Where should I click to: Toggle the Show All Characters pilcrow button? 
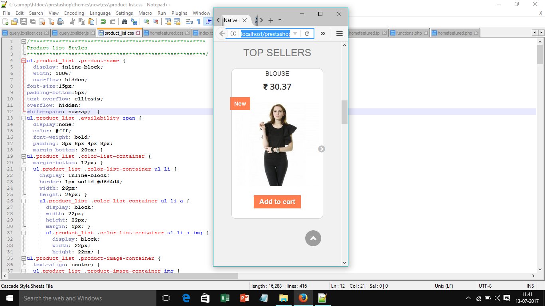click(x=198, y=22)
